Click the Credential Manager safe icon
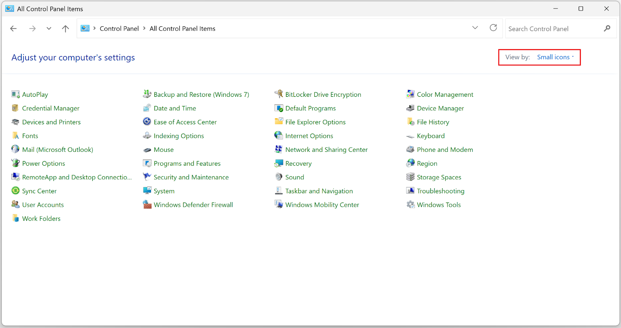The width and height of the screenshot is (621, 328). [16, 108]
